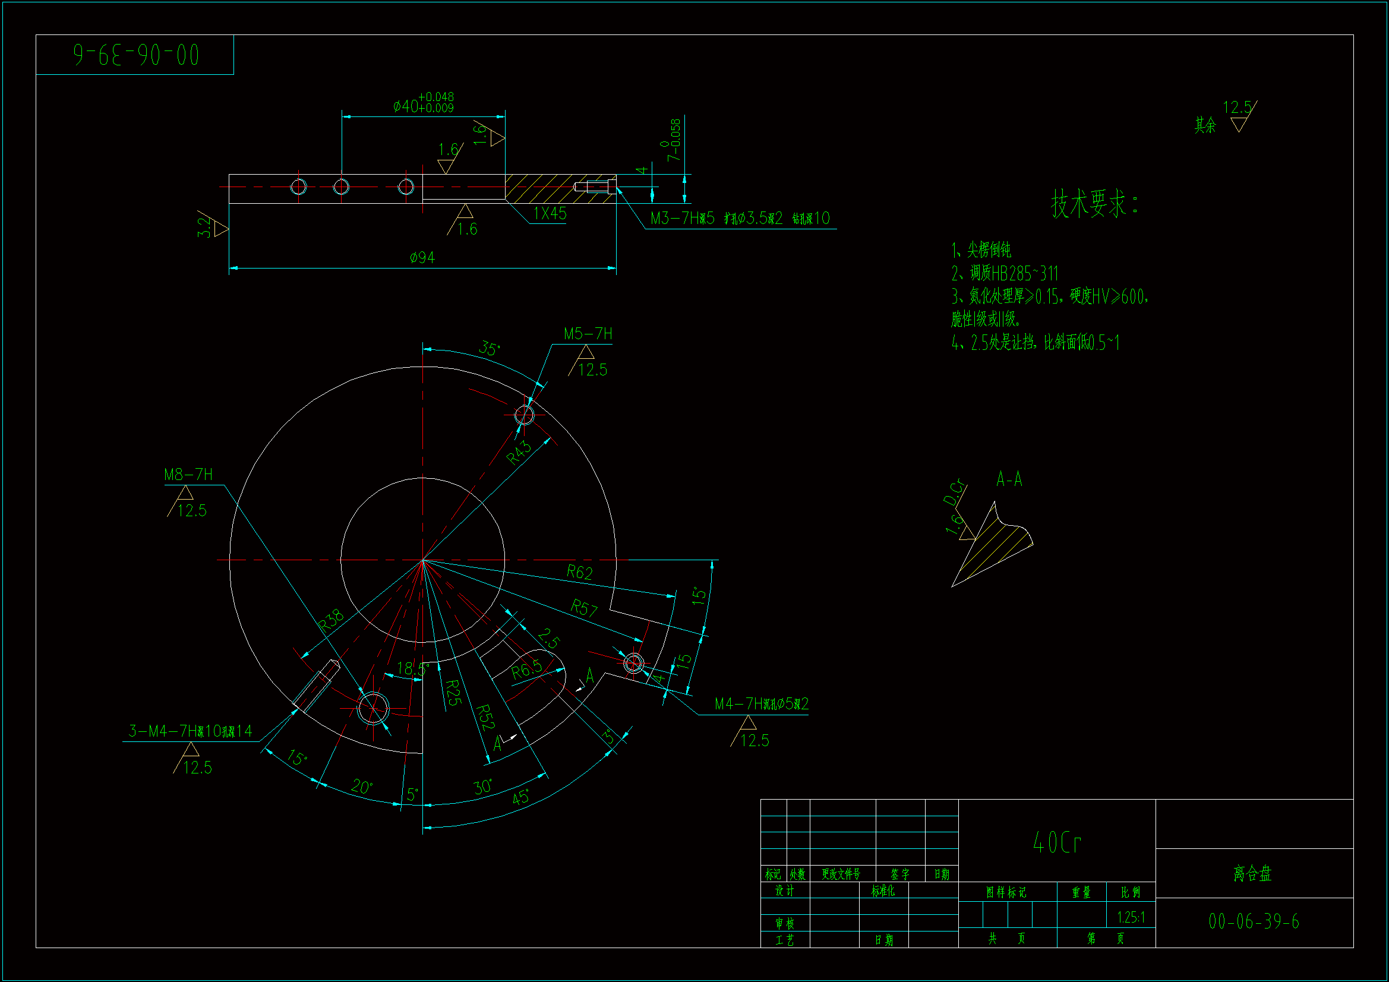Click the ø40 tolerance dimension text
The image size is (1389, 982).
tap(423, 103)
